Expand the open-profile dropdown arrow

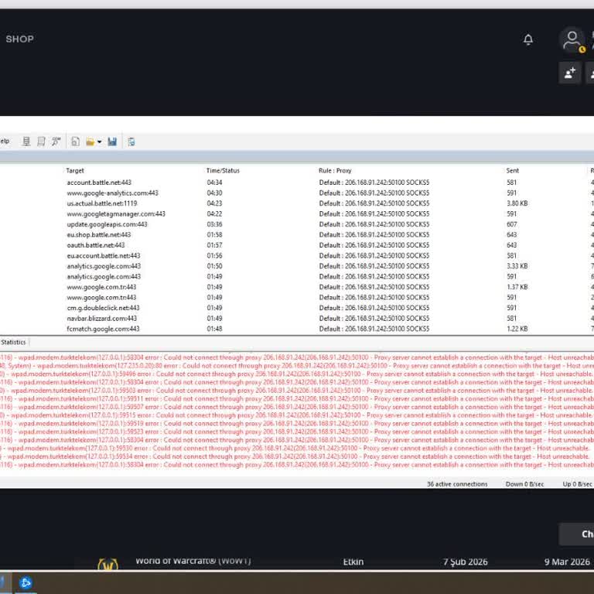point(99,142)
